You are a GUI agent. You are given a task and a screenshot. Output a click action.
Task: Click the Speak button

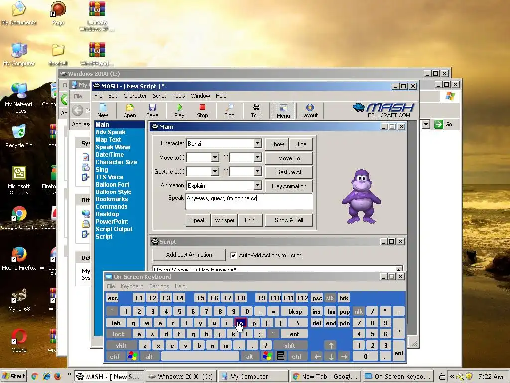[x=198, y=220]
